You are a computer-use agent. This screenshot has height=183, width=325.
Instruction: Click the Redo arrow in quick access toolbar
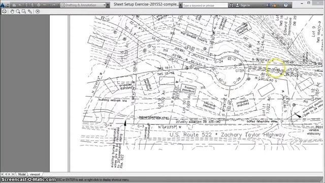pos(54,5)
